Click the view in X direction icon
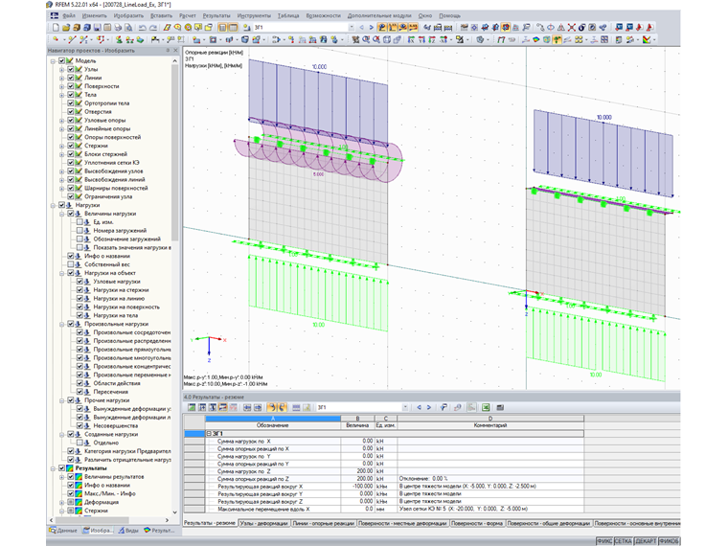 point(411,39)
